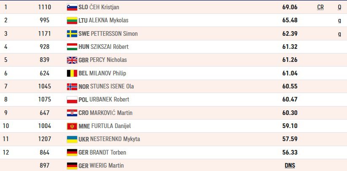Click the Hungary flag icon
Image resolution: width=347 pixels, height=171 pixels.
coord(72,47)
